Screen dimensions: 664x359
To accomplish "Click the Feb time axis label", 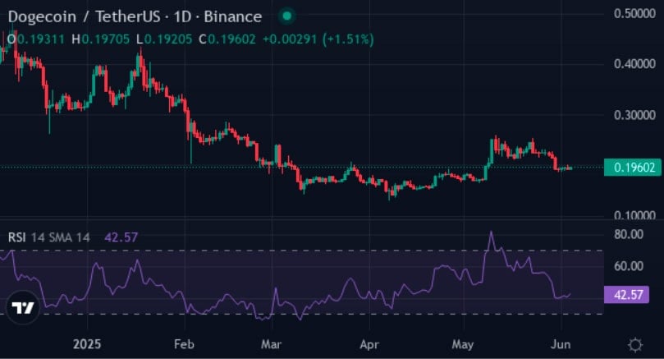I will (x=184, y=344).
